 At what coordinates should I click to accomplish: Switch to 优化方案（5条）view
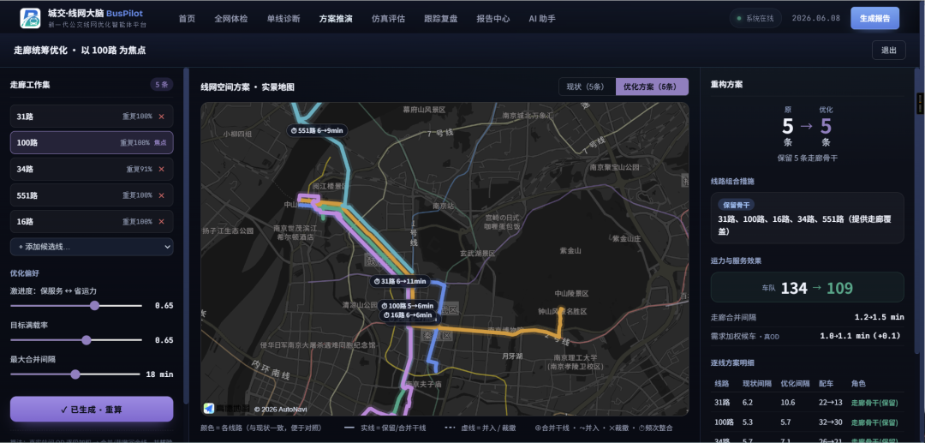click(652, 87)
